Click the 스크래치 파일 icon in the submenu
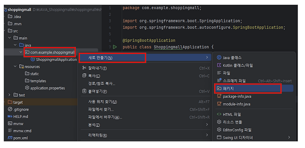The image size is (305, 148). pos(219,81)
